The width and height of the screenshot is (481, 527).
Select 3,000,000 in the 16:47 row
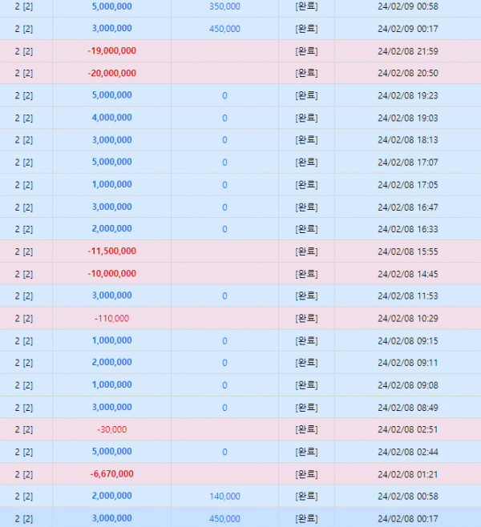[112, 207]
